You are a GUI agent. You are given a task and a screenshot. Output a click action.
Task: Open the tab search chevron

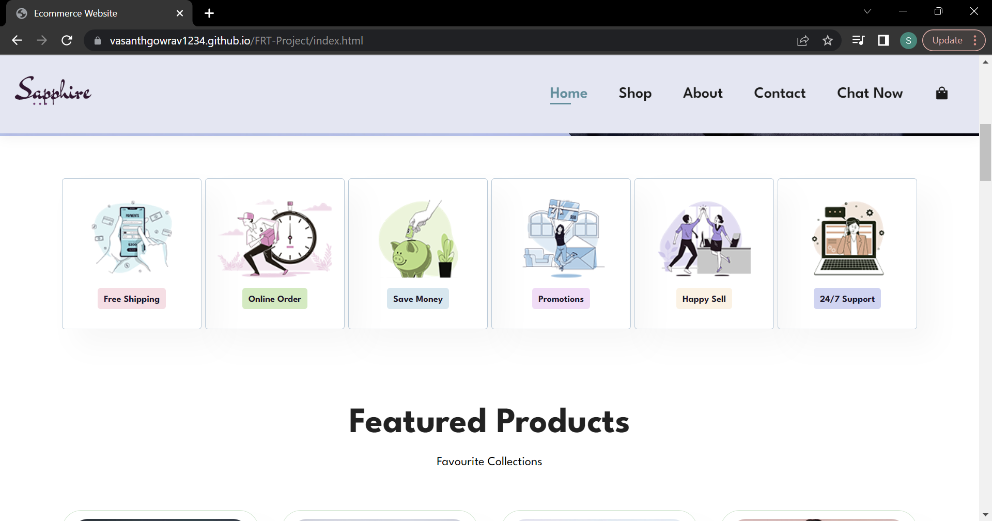868,11
